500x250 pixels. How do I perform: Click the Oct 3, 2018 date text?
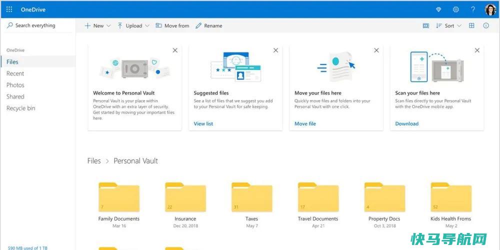click(385, 226)
